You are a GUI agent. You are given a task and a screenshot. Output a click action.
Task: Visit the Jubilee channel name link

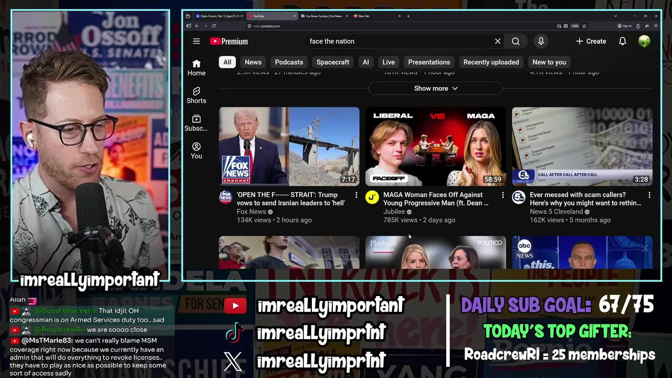(x=394, y=212)
